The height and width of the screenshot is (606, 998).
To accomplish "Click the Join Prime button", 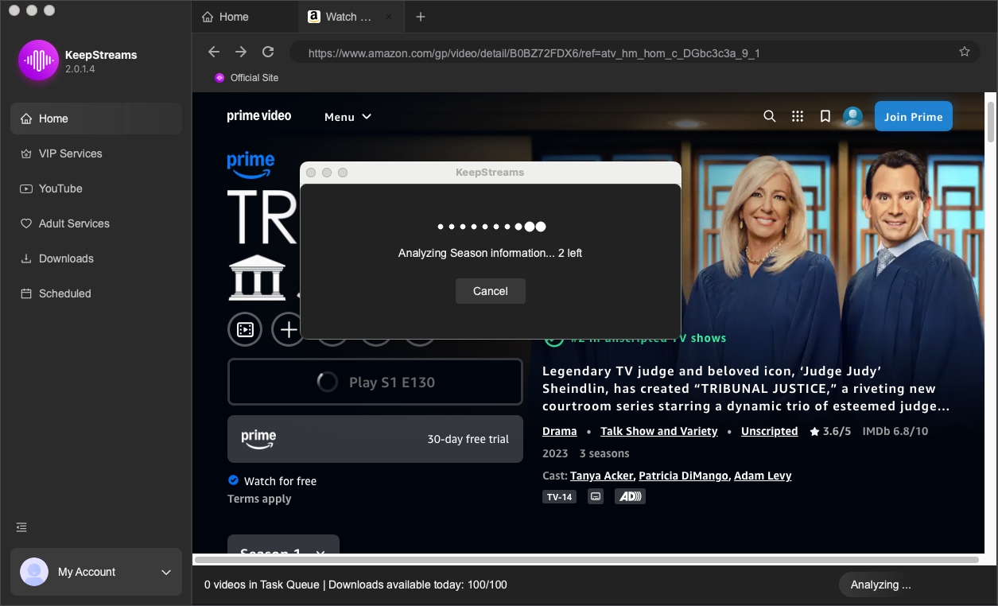I will [914, 116].
